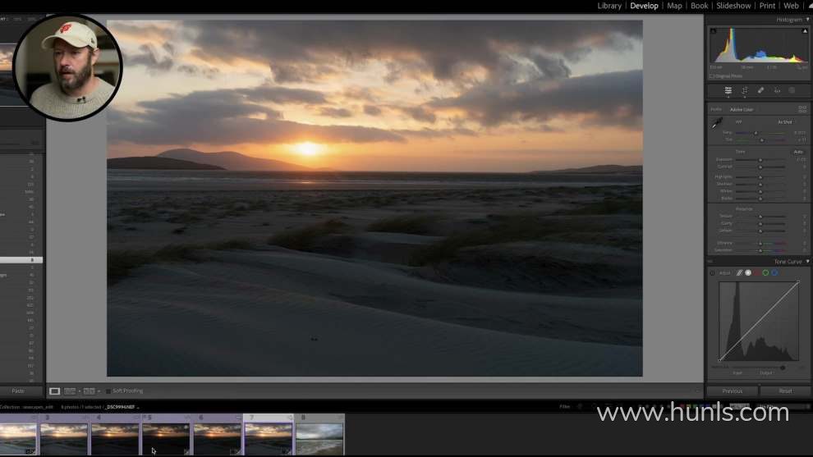This screenshot has height=457, width=813.
Task: Open the Book module
Action: [x=699, y=6]
